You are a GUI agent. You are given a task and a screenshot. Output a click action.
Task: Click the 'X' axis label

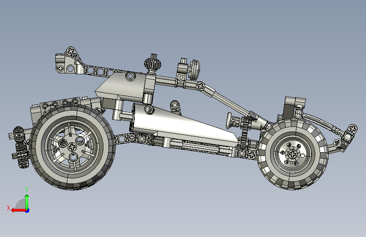point(8,208)
